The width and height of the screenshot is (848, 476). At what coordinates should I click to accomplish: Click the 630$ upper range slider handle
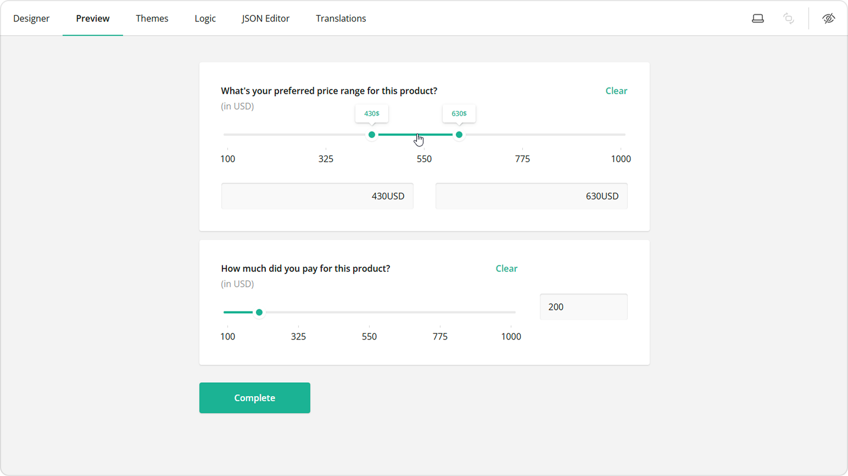click(459, 135)
